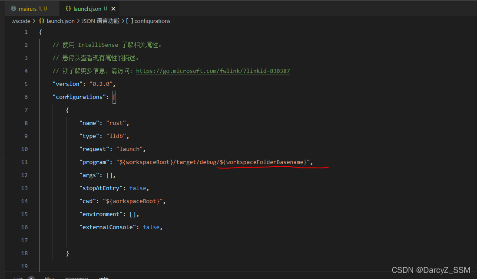Click the "cwd" key on line 14
Viewport: 477px width, 279px height.
[88, 201]
